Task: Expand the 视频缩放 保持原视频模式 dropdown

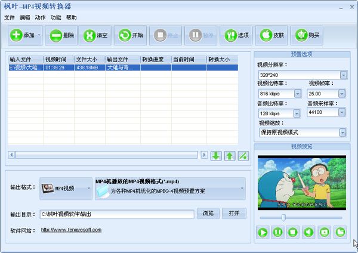Action: pyautogui.click(x=342, y=132)
